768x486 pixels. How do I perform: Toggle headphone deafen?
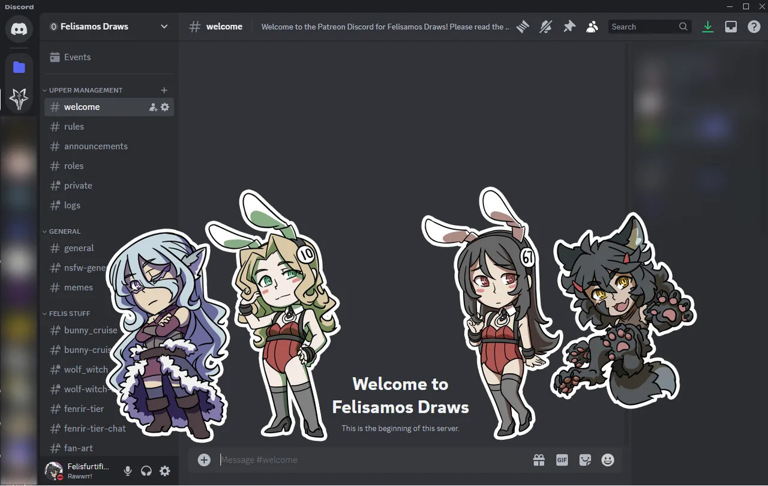pos(146,471)
